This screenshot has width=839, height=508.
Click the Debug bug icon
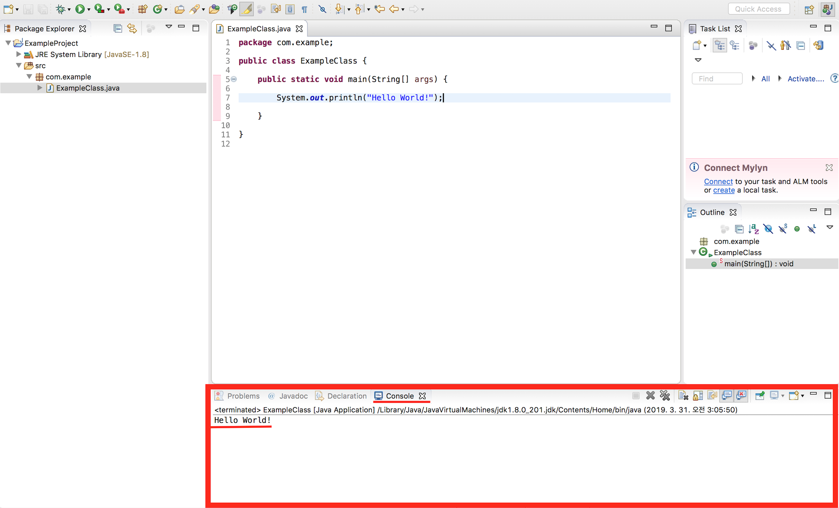click(60, 9)
